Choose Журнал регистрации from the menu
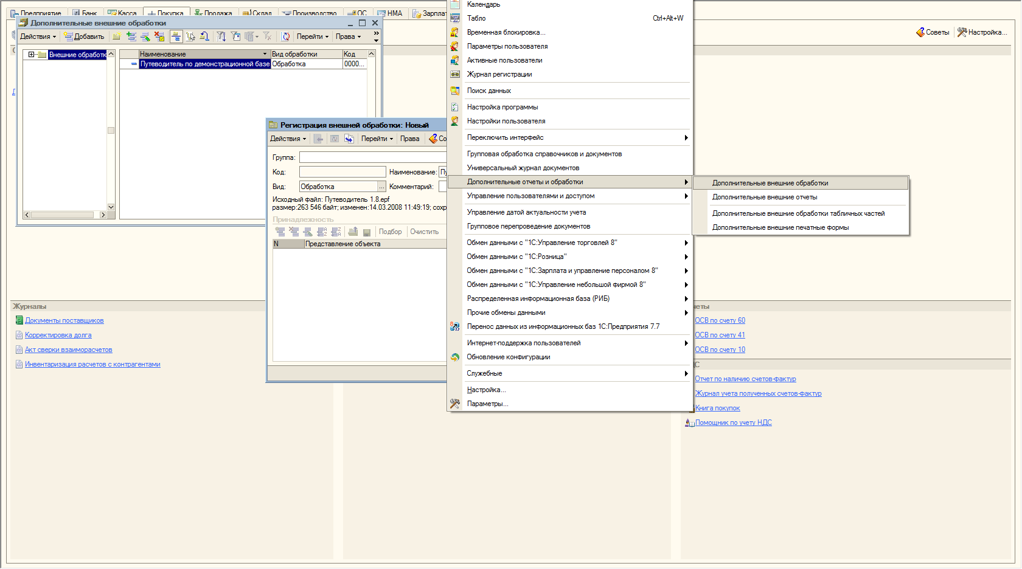This screenshot has height=569, width=1022. (499, 74)
